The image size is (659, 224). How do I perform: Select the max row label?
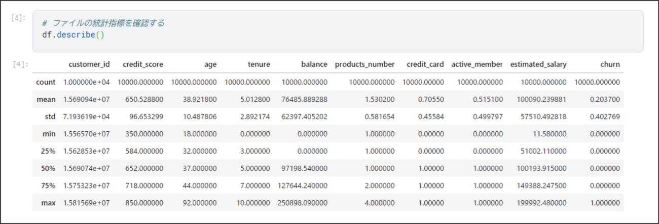coord(48,203)
